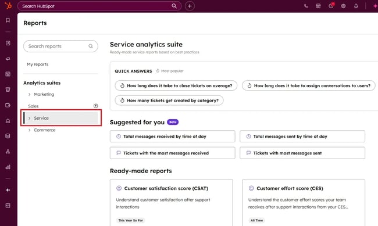Open Customer effort score (CES) report card

pyautogui.click(x=304, y=202)
